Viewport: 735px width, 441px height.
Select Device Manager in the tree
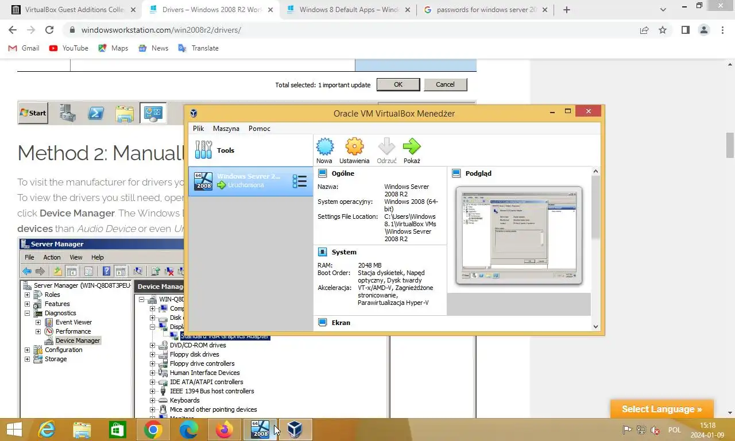click(x=78, y=341)
